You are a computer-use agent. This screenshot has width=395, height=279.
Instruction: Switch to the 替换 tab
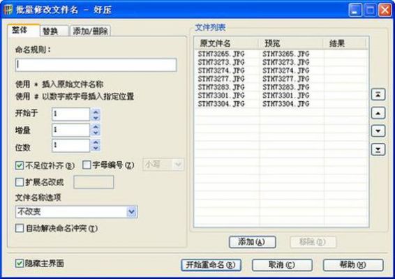click(54, 31)
